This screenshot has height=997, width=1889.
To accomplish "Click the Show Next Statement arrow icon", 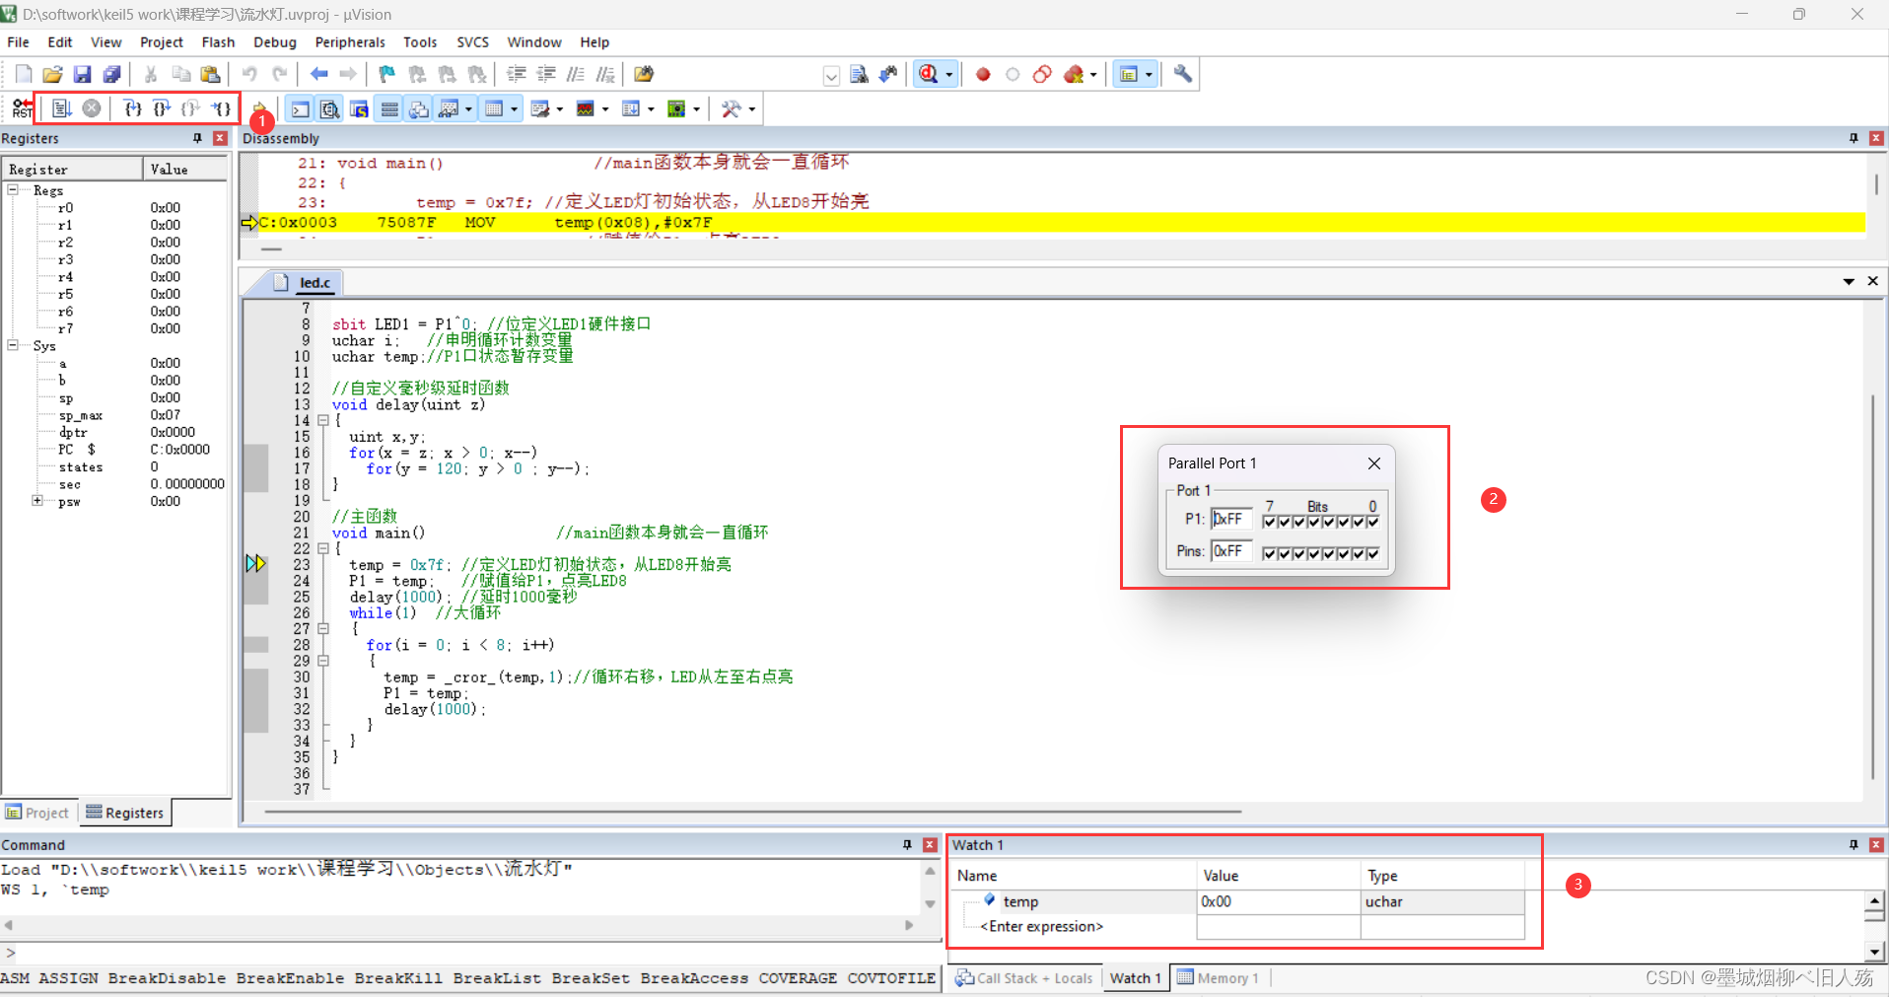I will (x=259, y=108).
